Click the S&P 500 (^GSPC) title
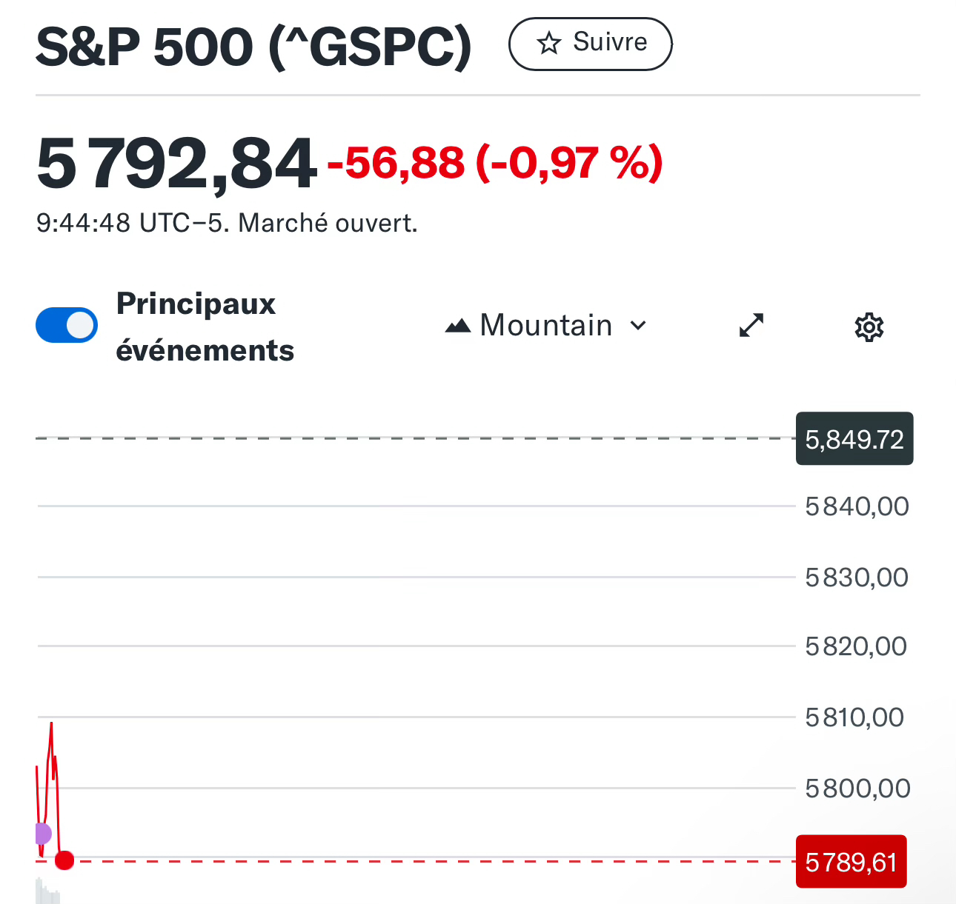956x904 pixels. tap(253, 47)
